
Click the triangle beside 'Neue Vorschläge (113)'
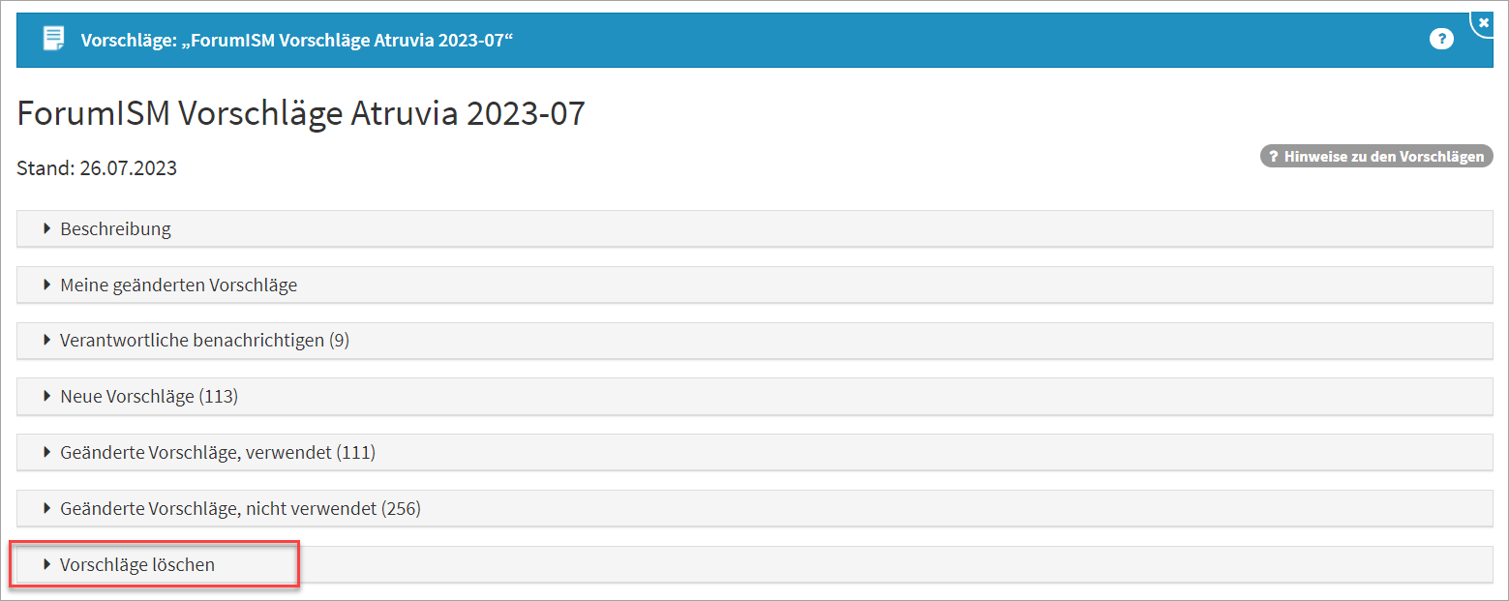click(x=46, y=397)
